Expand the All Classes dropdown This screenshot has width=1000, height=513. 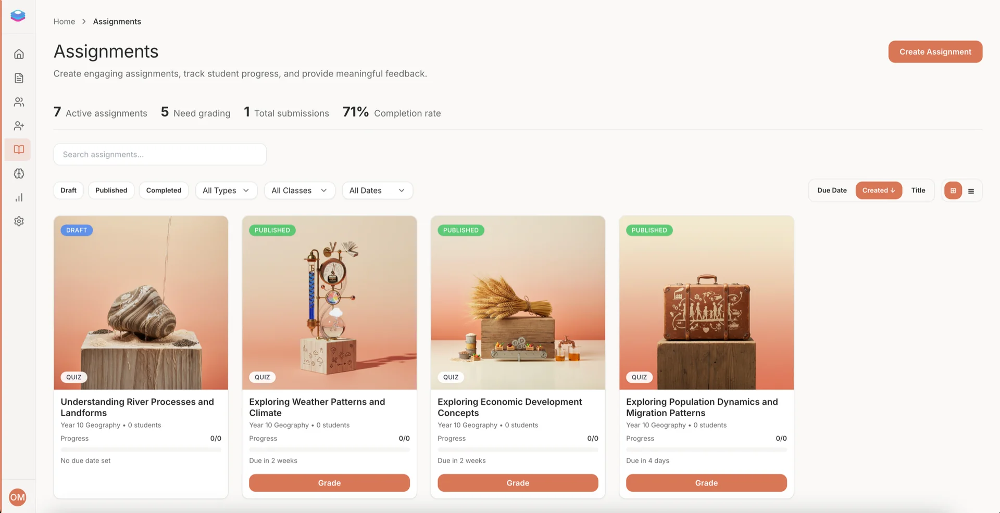point(299,190)
